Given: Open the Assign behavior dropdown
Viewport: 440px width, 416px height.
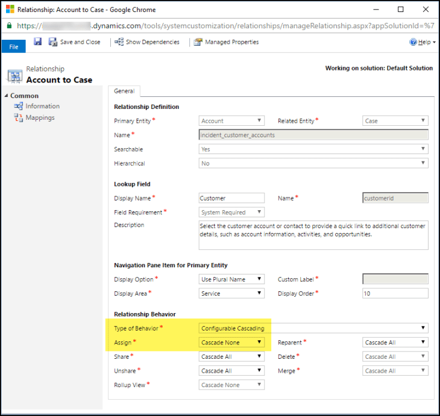Looking at the screenshot, I should [x=231, y=343].
